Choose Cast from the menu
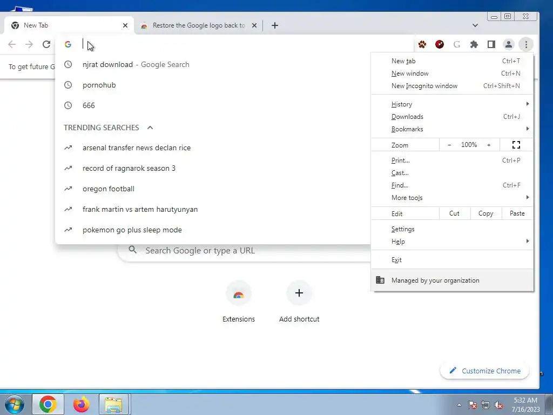This screenshot has height=415, width=553. [x=452, y=173]
